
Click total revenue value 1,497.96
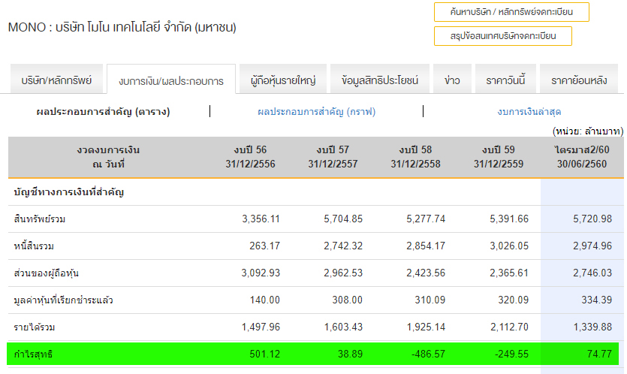point(261,327)
